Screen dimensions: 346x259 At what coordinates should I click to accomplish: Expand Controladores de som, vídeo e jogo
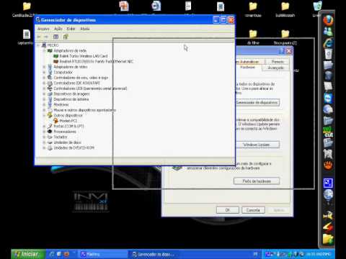pyautogui.click(x=44, y=78)
